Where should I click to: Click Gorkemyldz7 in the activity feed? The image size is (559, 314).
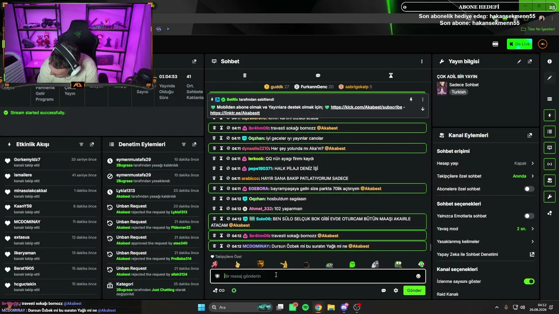27,160
